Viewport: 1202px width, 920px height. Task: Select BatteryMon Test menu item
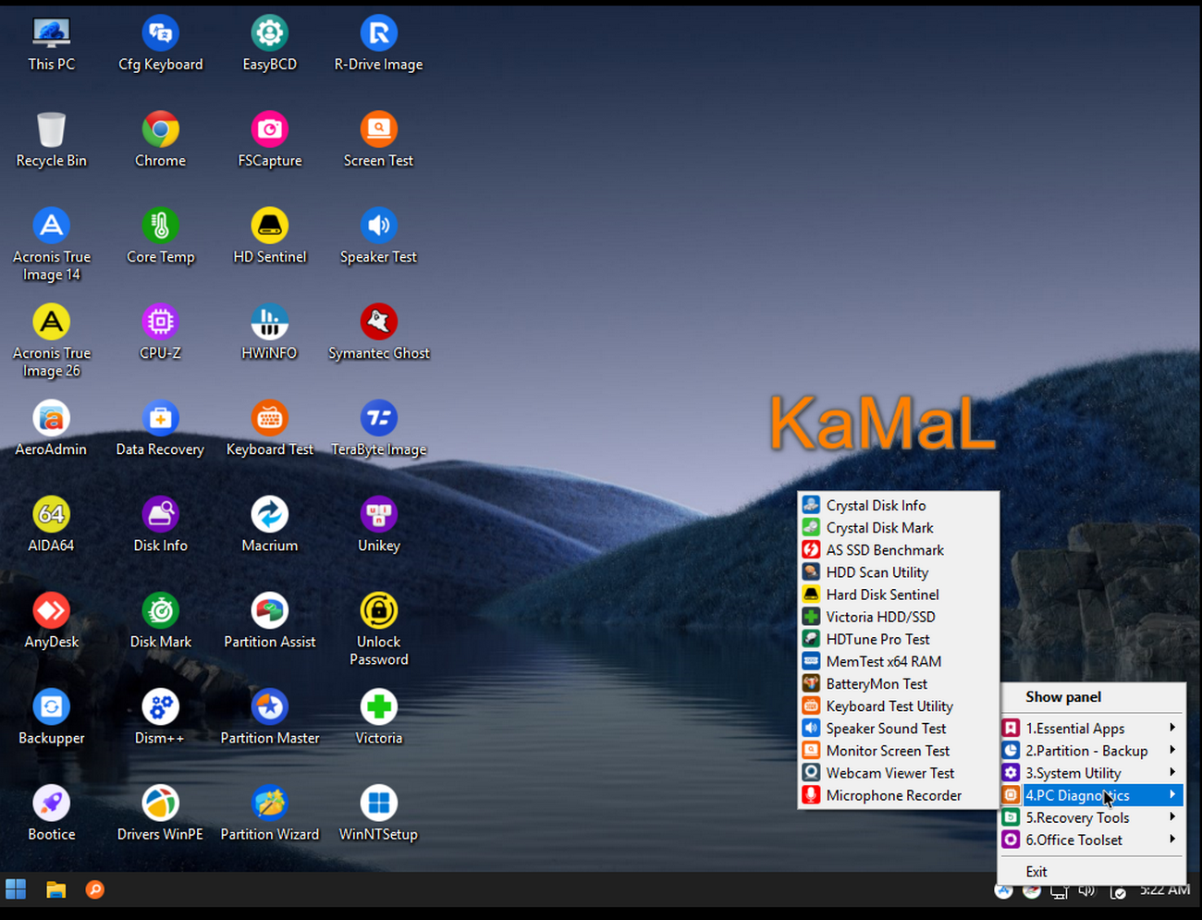click(899, 684)
